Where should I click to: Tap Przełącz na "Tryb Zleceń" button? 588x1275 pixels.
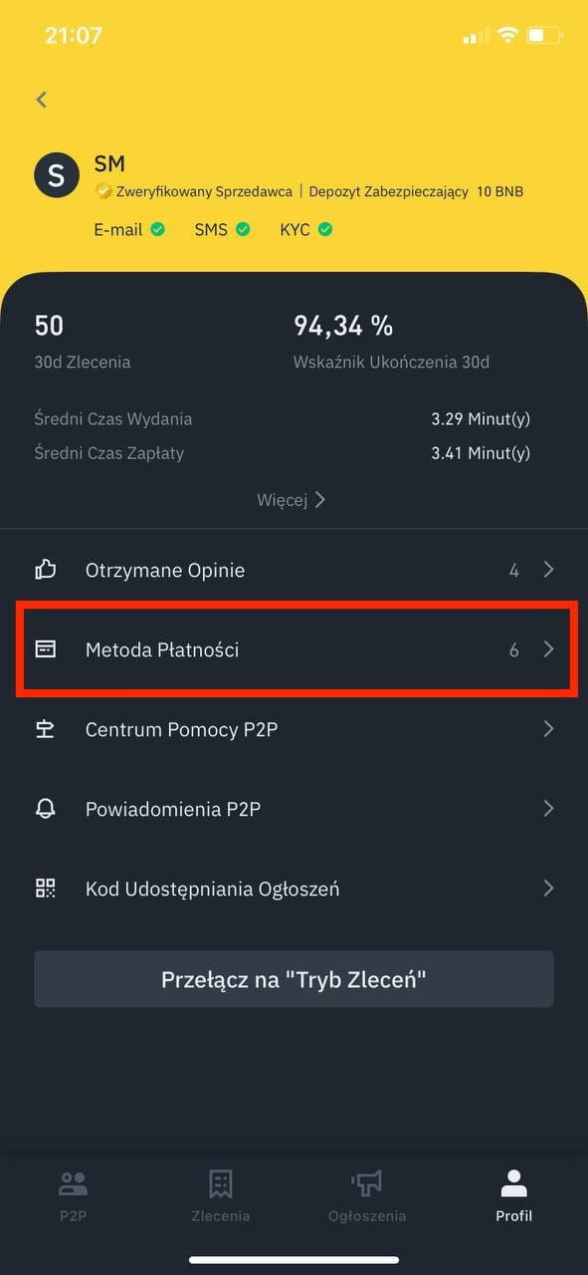[x=294, y=979]
